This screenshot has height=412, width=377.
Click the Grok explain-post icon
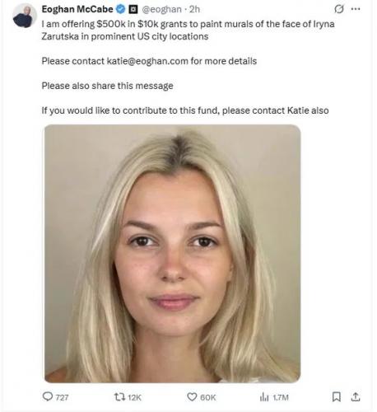tap(339, 9)
